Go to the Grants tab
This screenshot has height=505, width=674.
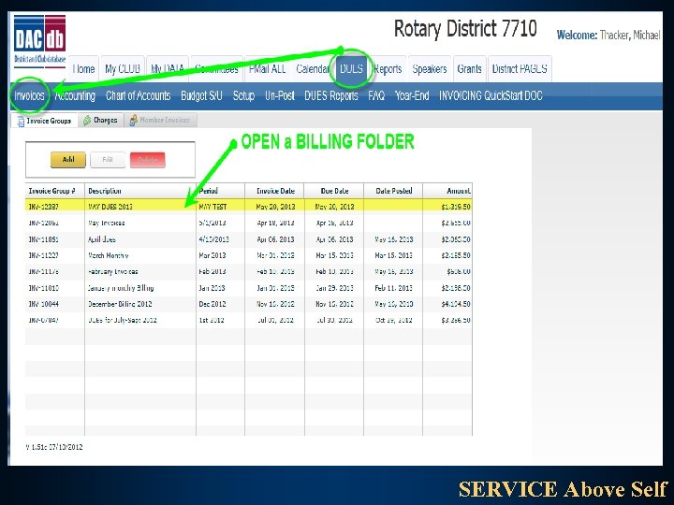point(469,69)
